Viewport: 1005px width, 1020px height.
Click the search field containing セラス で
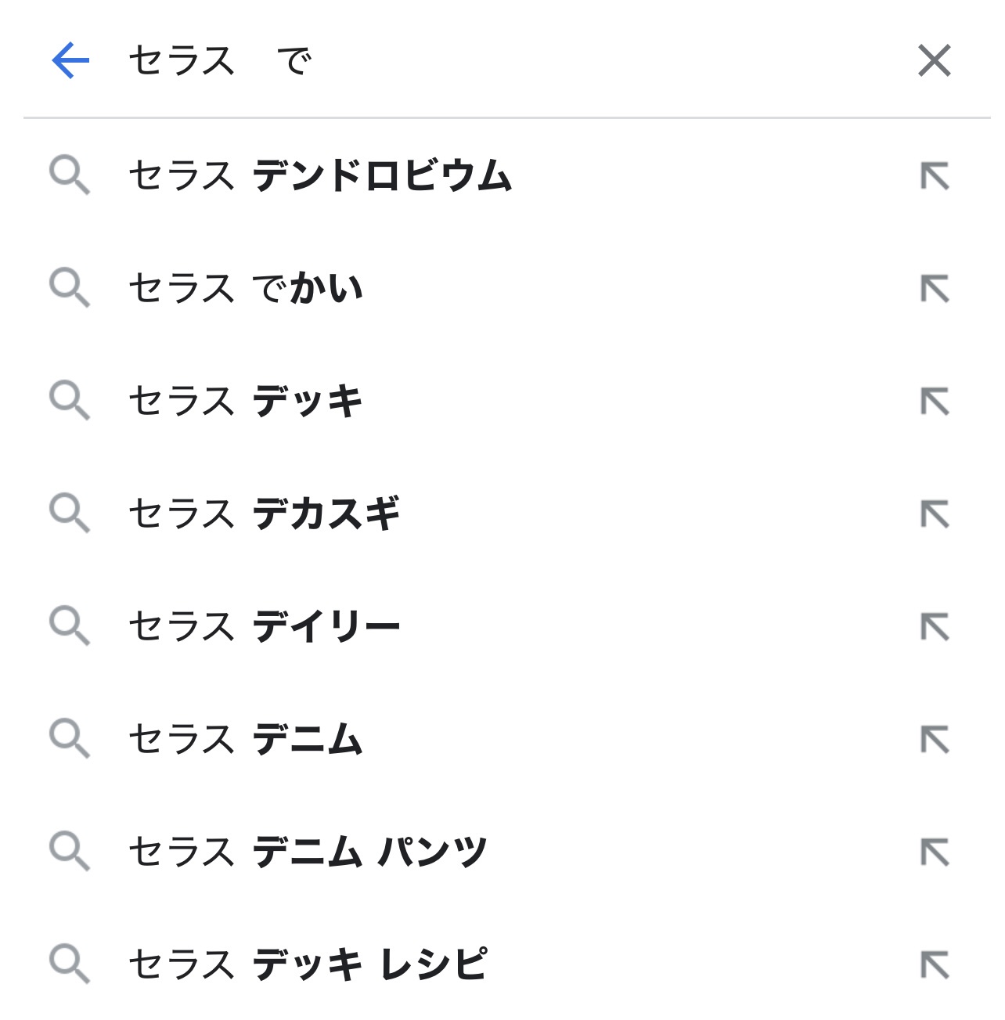(501, 60)
